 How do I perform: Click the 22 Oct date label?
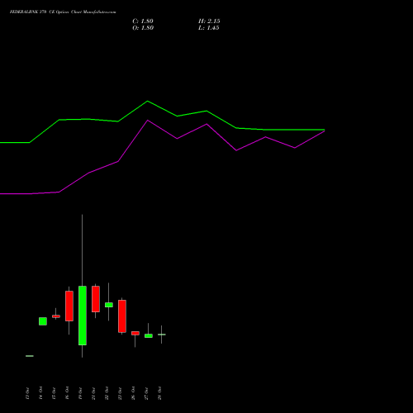pyautogui.click(x=107, y=393)
